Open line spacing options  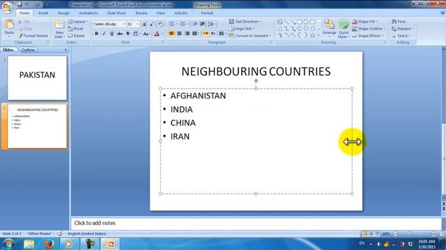(x=212, y=24)
